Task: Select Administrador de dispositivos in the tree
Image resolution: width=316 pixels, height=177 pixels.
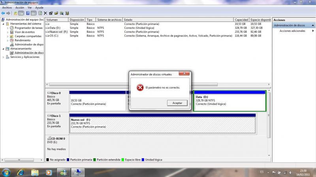Action: pos(27,44)
